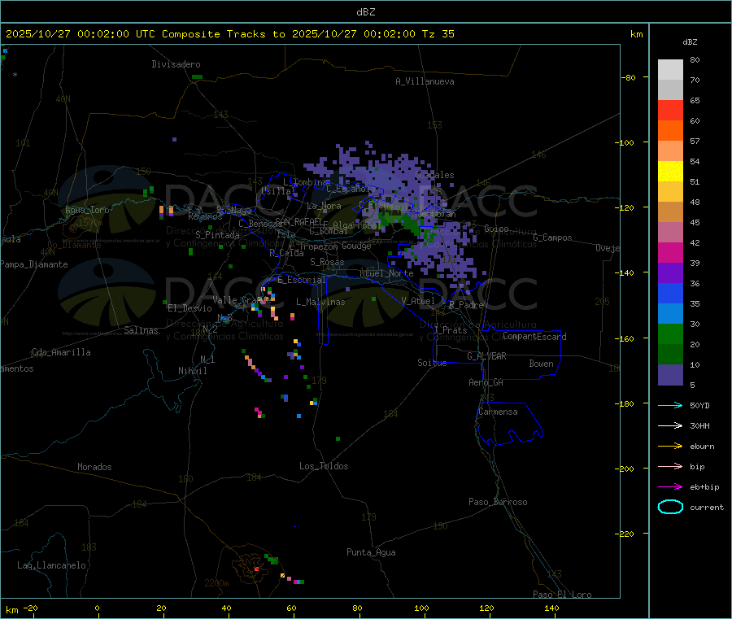Click the red storm cell near 2200m volcano
This screenshot has width=732, height=619.
tap(256, 569)
